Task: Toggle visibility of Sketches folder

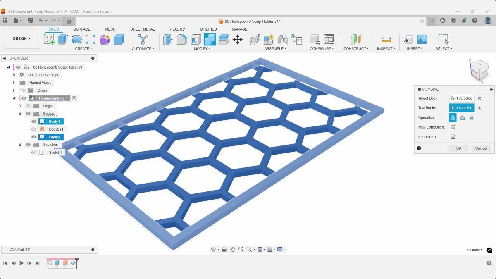Action: pos(28,145)
